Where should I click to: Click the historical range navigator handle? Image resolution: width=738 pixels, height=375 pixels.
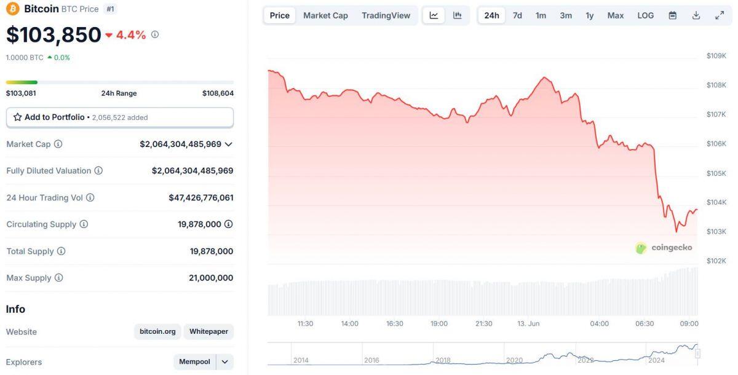click(x=697, y=353)
